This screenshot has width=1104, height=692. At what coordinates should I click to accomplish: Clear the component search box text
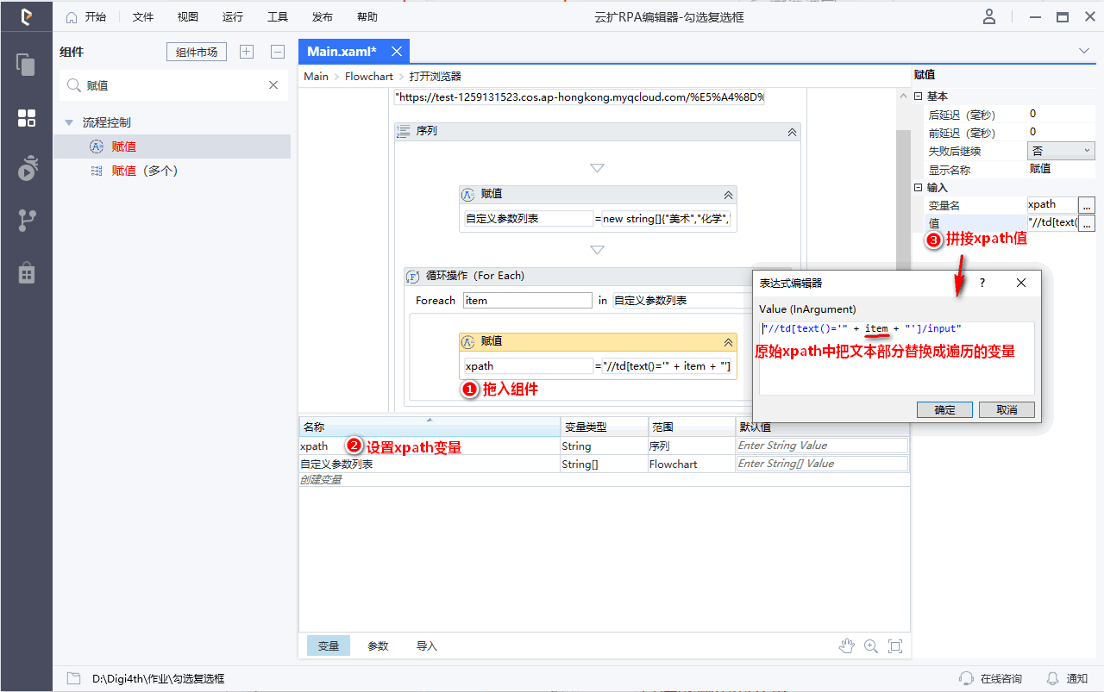(273, 85)
